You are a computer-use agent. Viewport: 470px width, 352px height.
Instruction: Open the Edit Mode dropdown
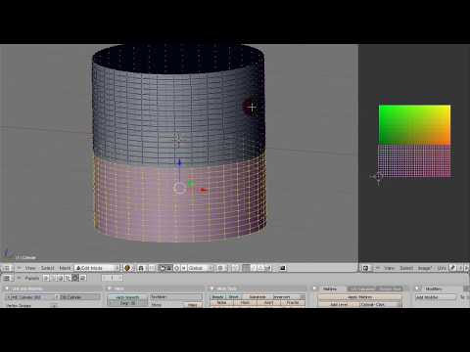97,268
